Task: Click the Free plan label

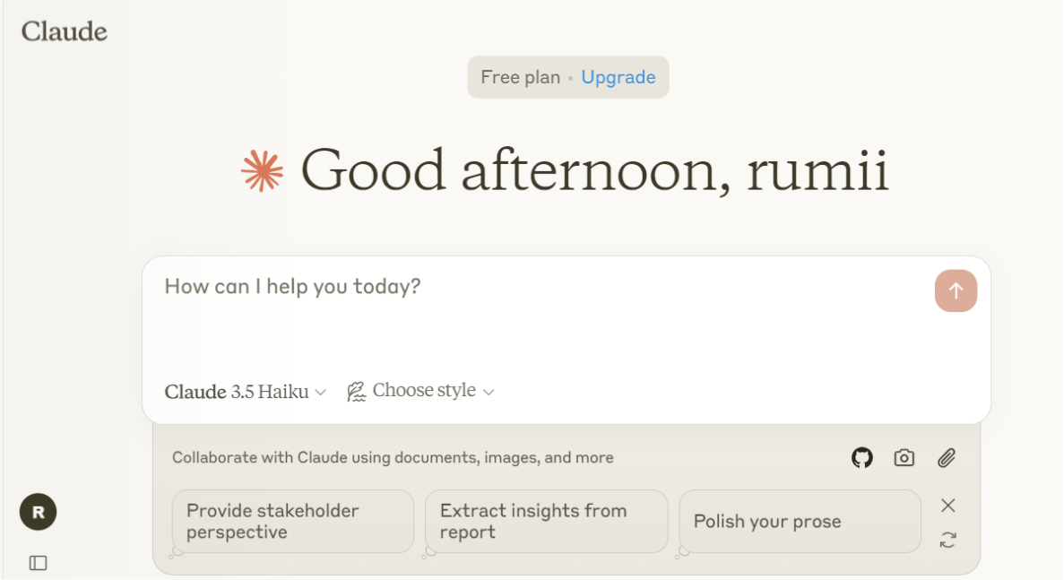Action: click(x=520, y=77)
